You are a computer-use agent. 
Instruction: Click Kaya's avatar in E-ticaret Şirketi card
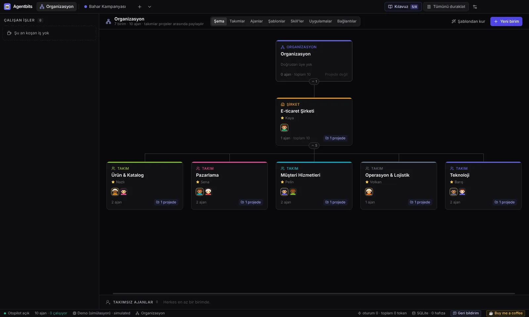284,128
